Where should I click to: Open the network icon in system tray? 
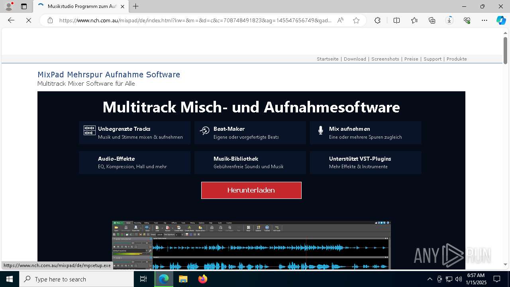coord(449,279)
